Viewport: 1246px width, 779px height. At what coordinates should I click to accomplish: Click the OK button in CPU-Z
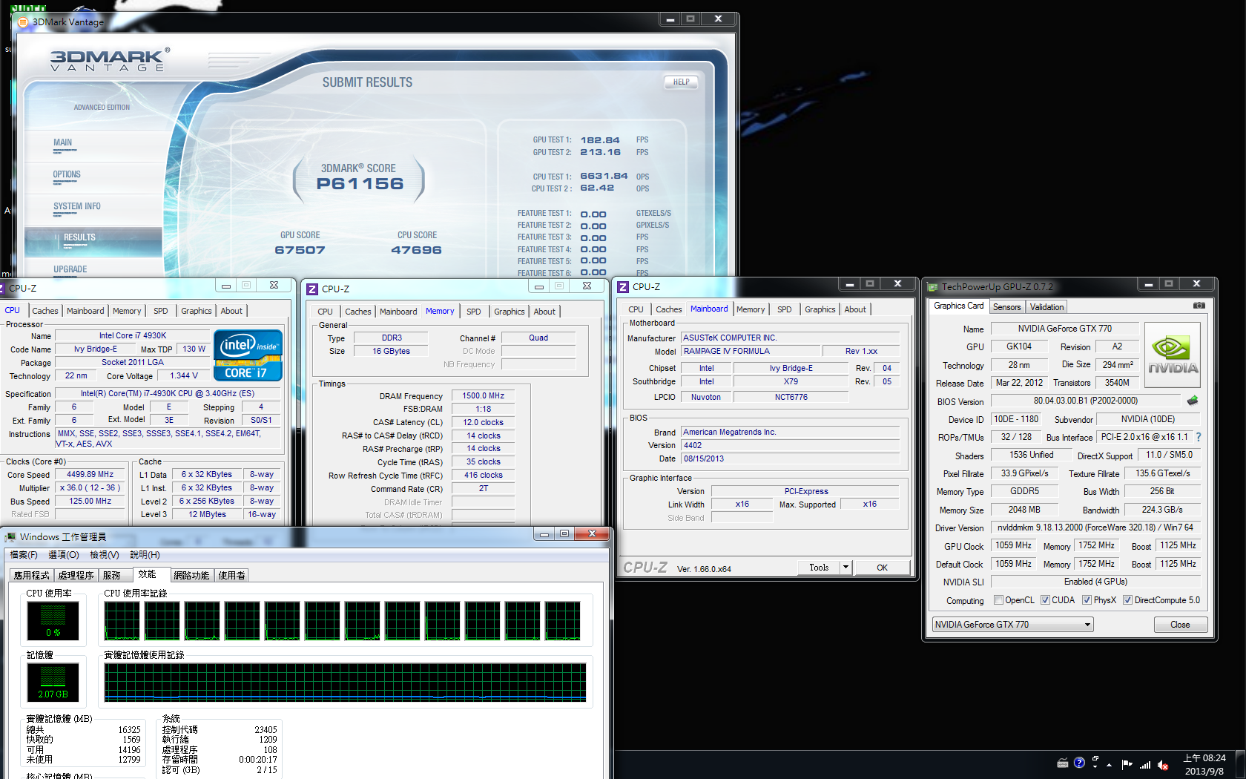882,568
